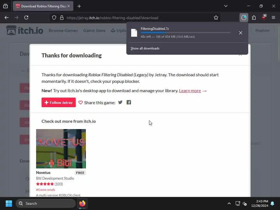Show hidden system tray icons
This screenshot has height=210, width=280.
pyautogui.click(x=229, y=203)
